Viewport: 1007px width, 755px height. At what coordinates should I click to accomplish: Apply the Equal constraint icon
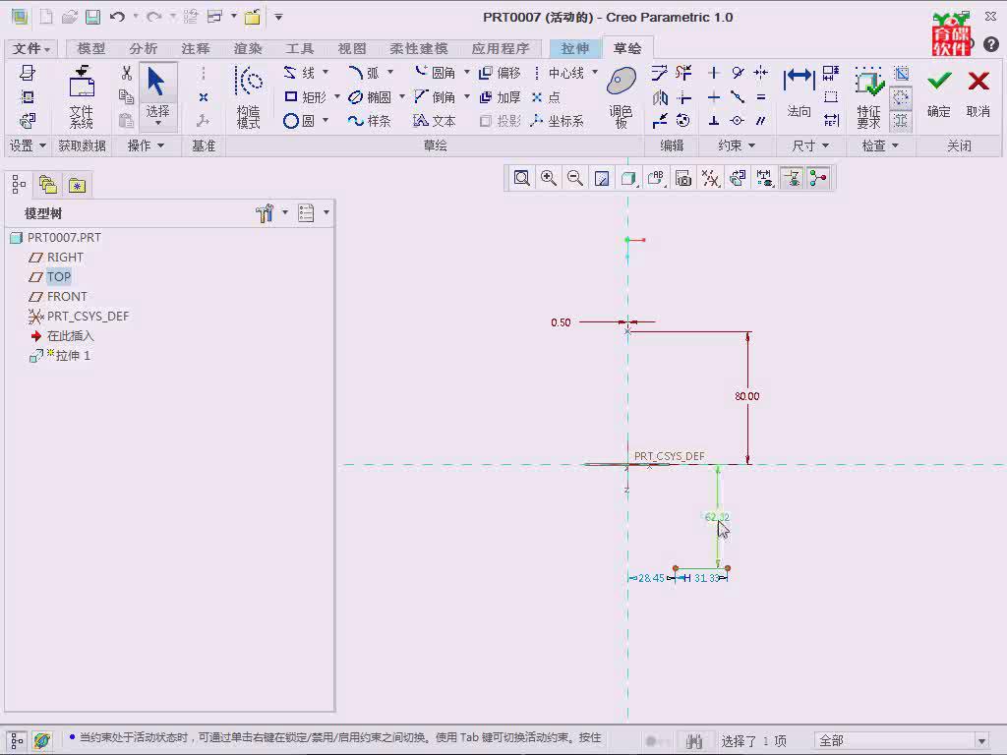(x=761, y=97)
